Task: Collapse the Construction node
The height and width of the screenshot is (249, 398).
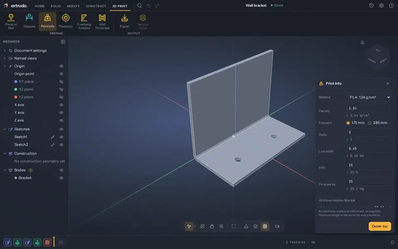Action: (x=5, y=154)
